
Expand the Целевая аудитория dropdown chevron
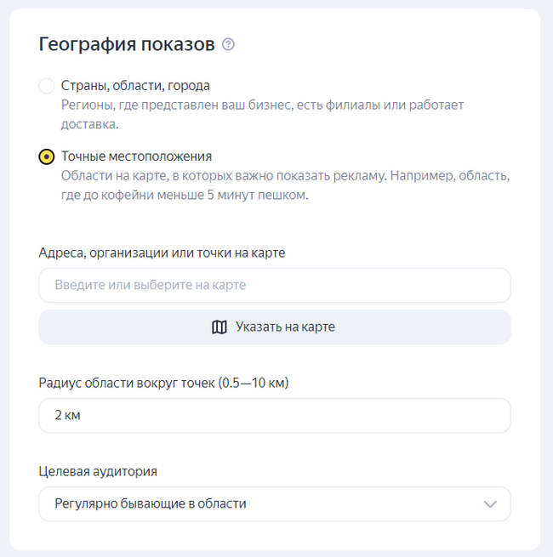(490, 504)
